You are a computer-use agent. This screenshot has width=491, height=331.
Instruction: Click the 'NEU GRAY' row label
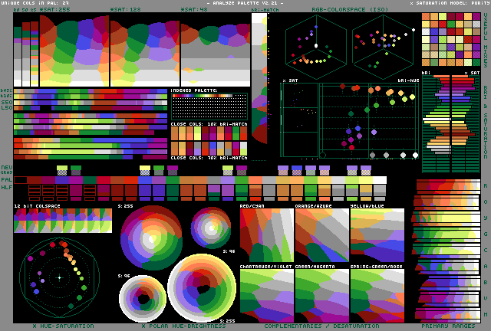click(7, 170)
